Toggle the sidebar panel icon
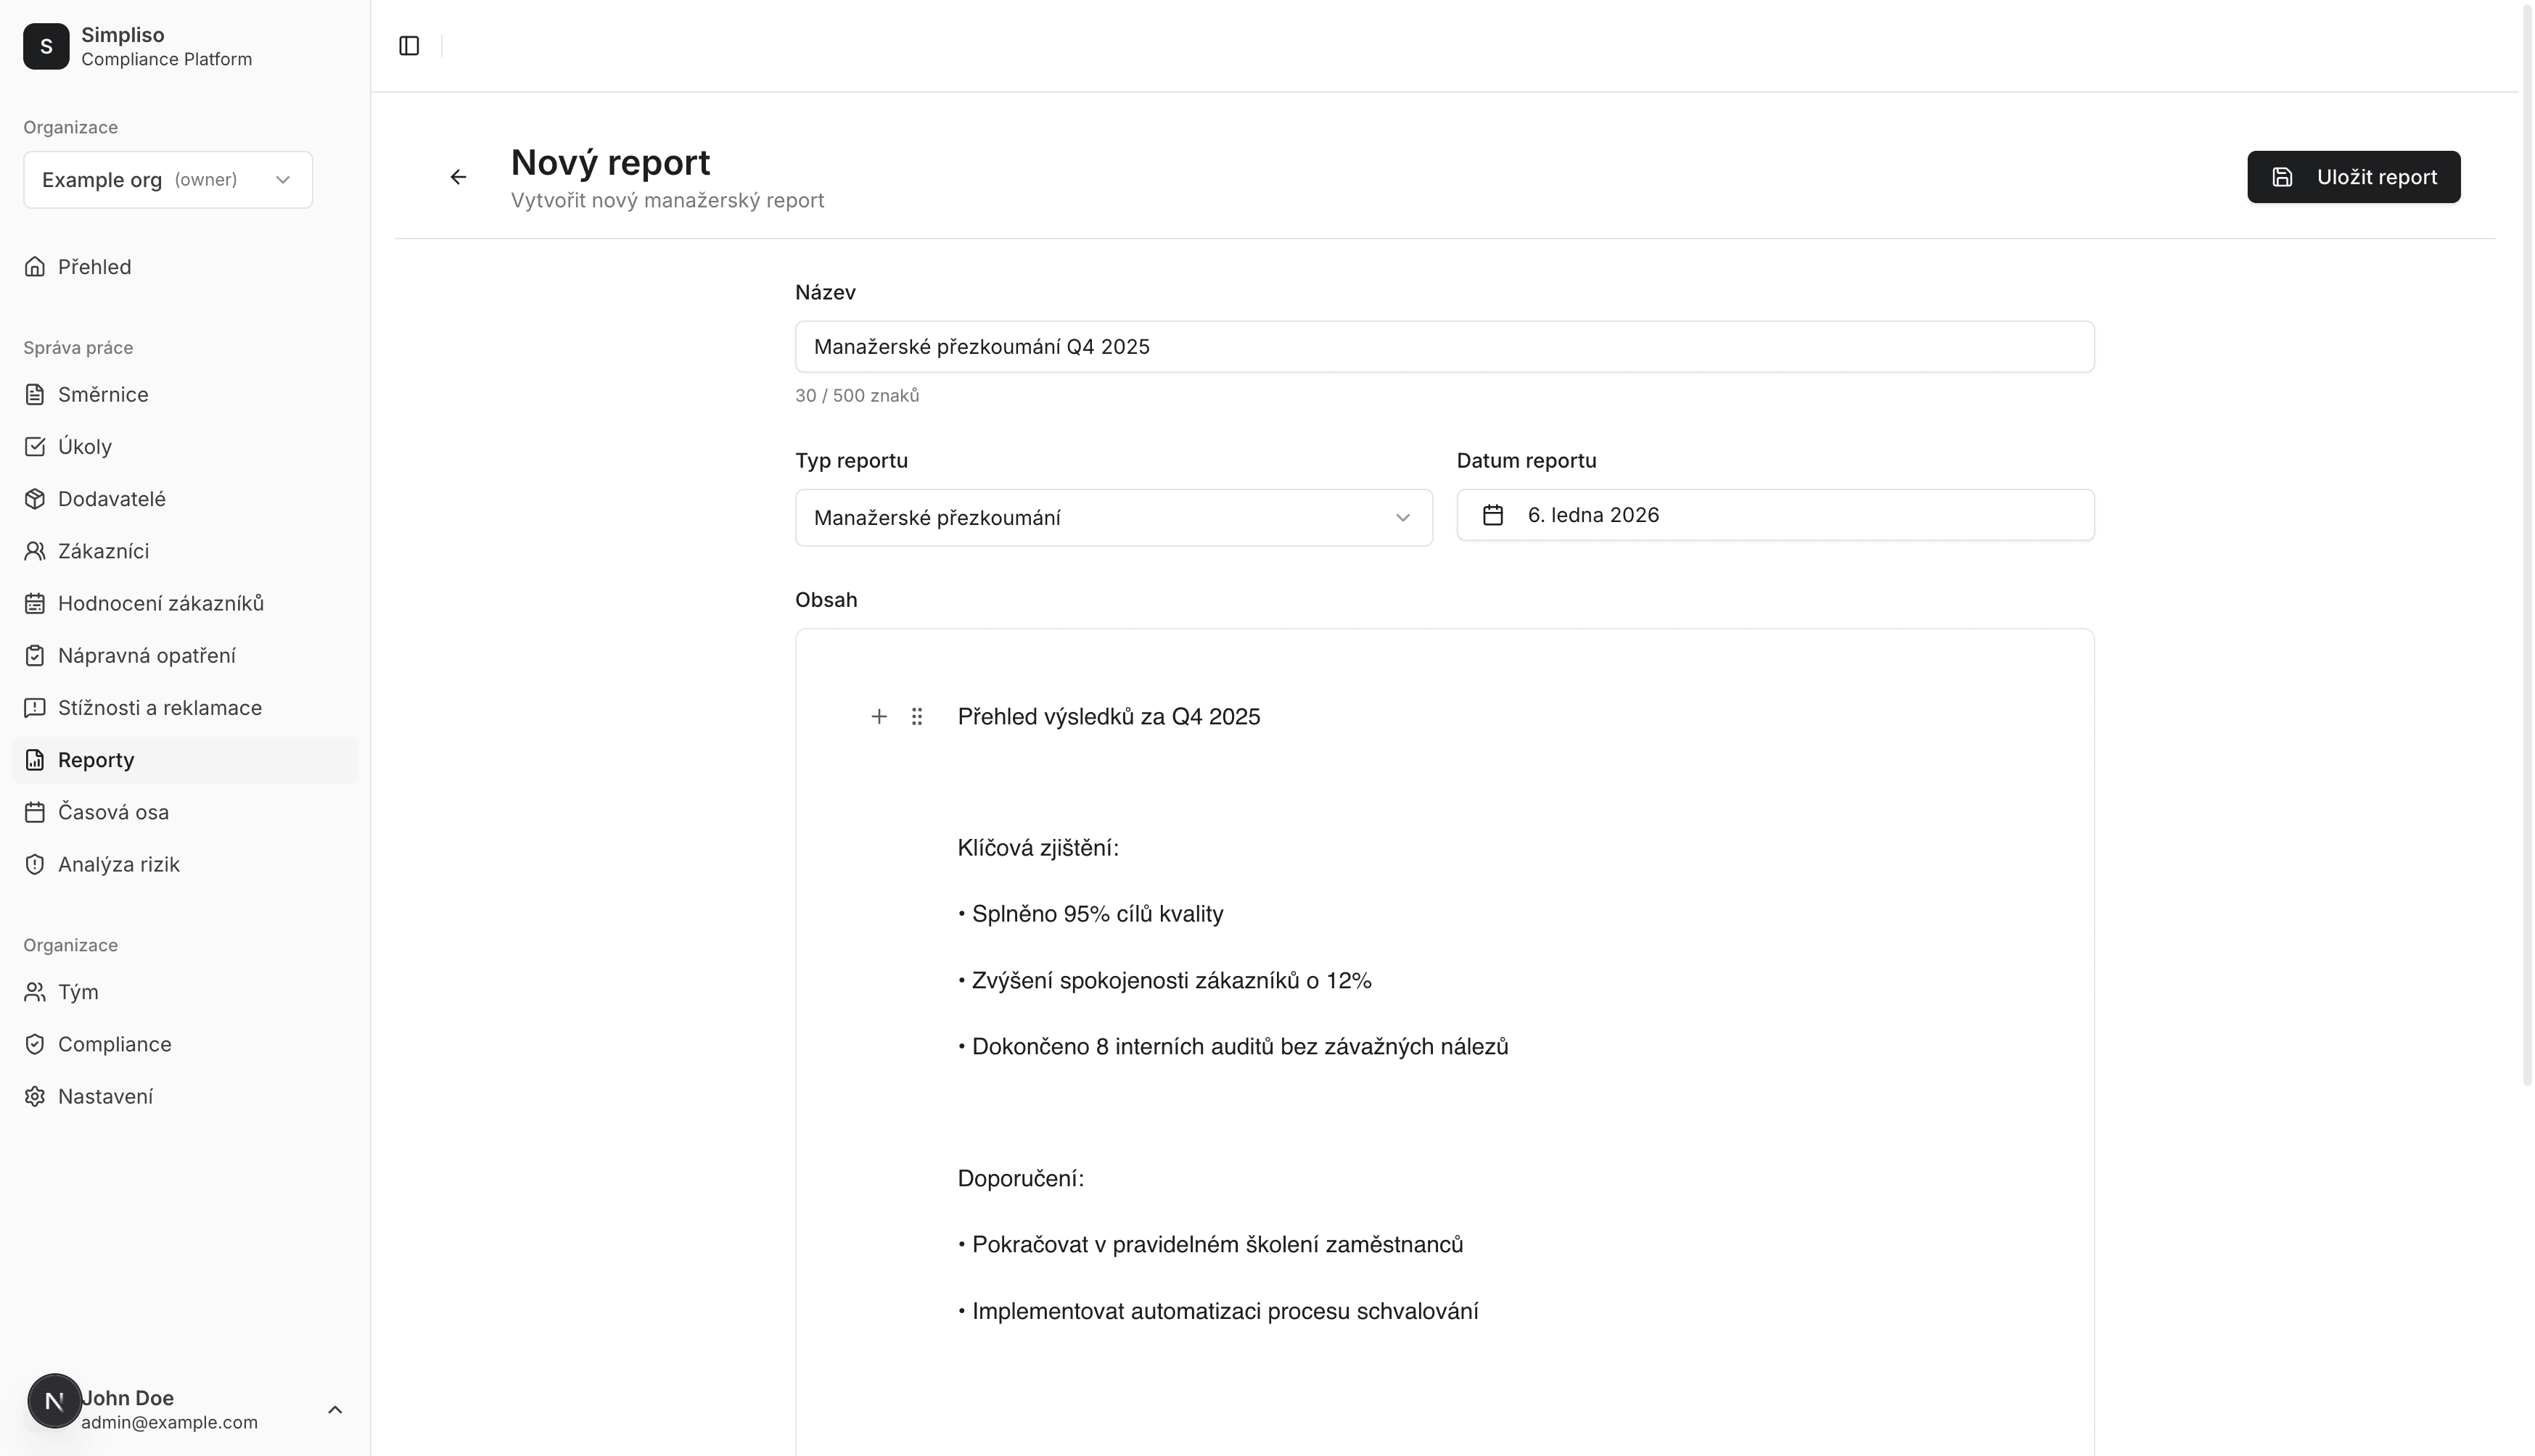2535x1456 pixels. click(409, 46)
